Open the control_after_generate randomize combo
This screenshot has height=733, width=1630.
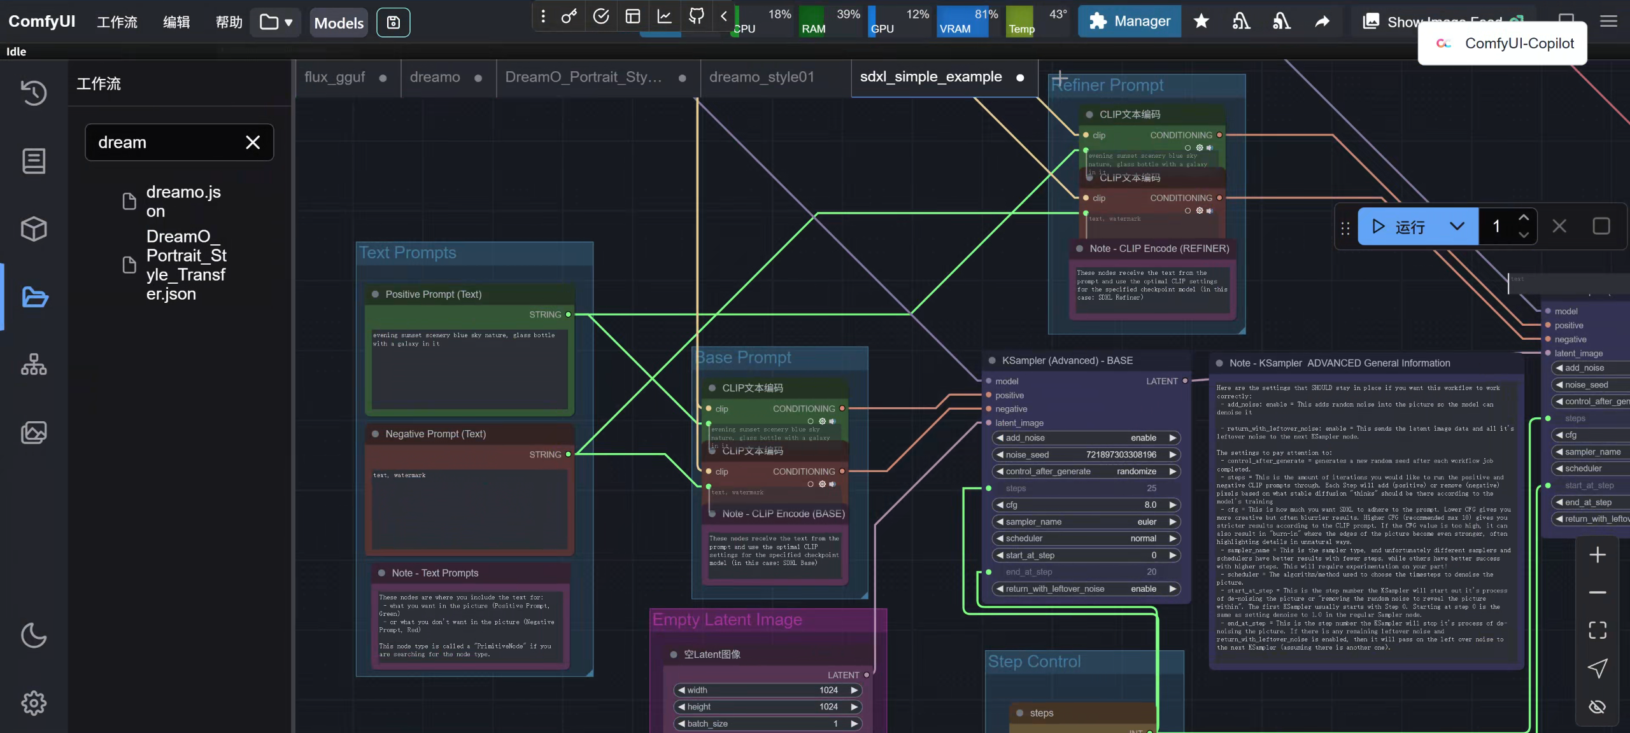pos(1086,471)
